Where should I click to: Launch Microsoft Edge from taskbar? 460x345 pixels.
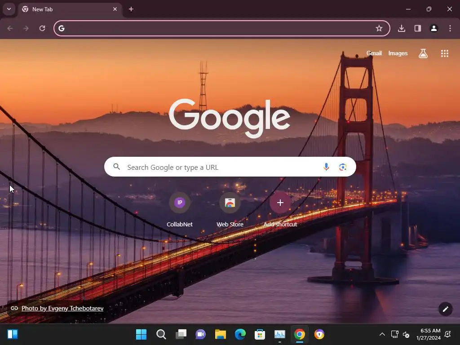(x=240, y=334)
